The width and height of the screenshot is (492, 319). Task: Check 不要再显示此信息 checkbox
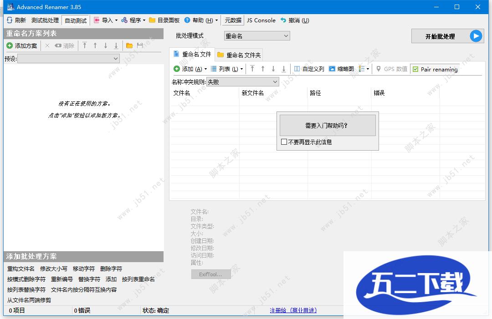[x=284, y=142]
